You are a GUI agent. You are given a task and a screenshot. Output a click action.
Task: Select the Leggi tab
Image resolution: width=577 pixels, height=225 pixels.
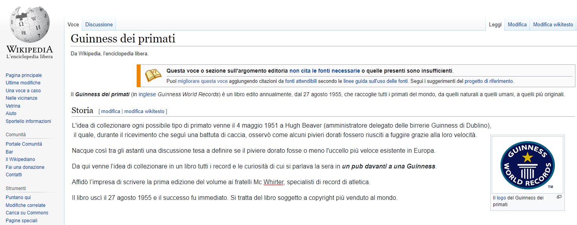pyautogui.click(x=495, y=24)
